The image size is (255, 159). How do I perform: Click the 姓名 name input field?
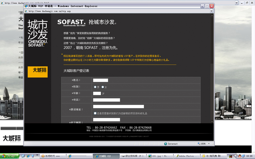[101, 80]
